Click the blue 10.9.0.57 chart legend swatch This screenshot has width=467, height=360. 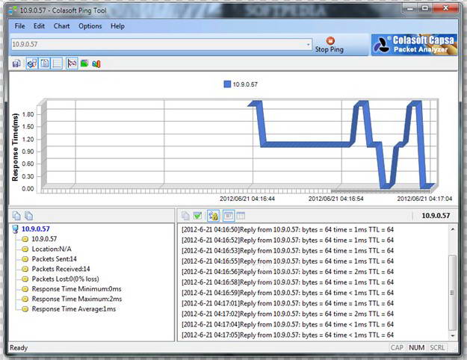pos(227,84)
